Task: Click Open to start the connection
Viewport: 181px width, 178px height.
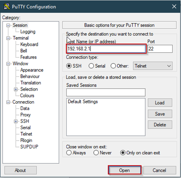Action: 124,170
